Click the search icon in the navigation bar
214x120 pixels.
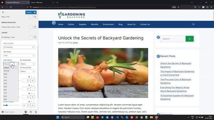click(193, 24)
